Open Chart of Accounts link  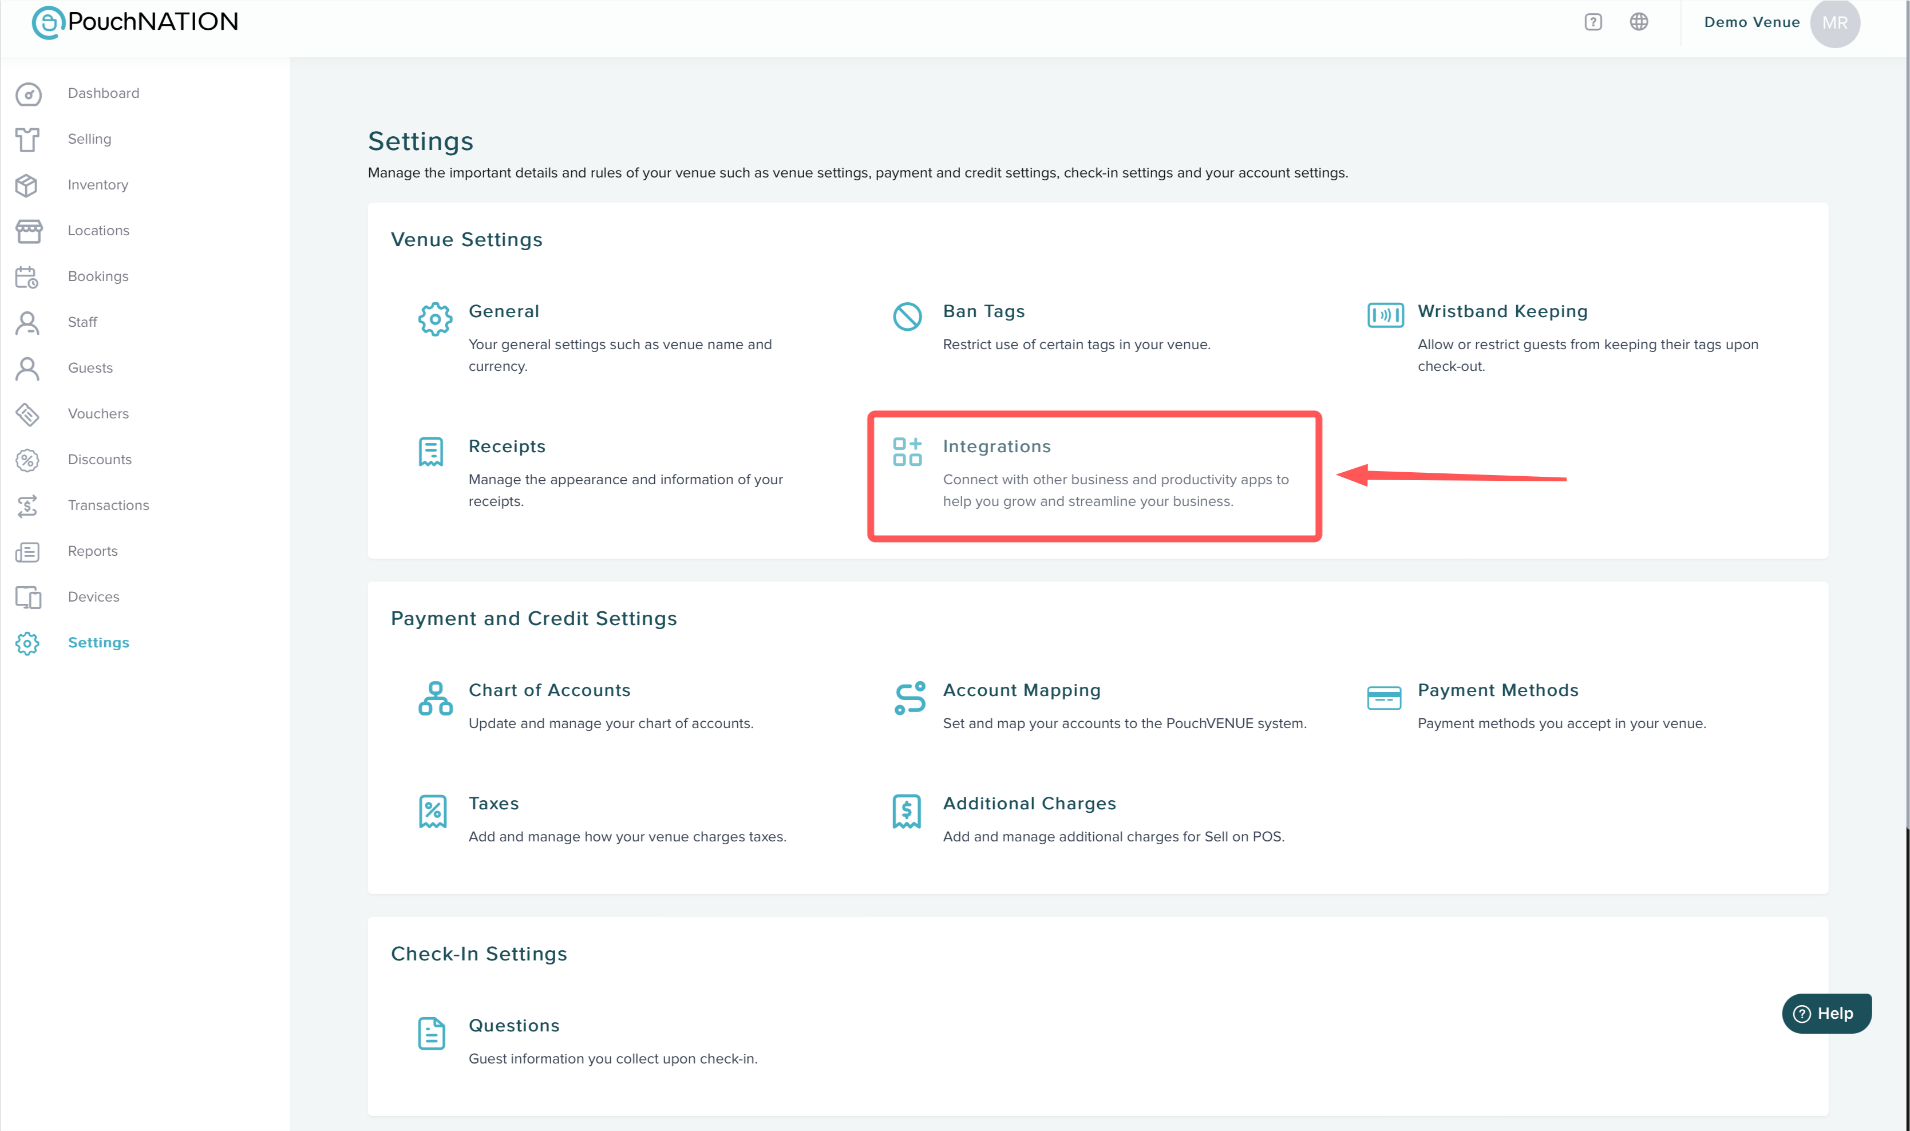pos(549,690)
